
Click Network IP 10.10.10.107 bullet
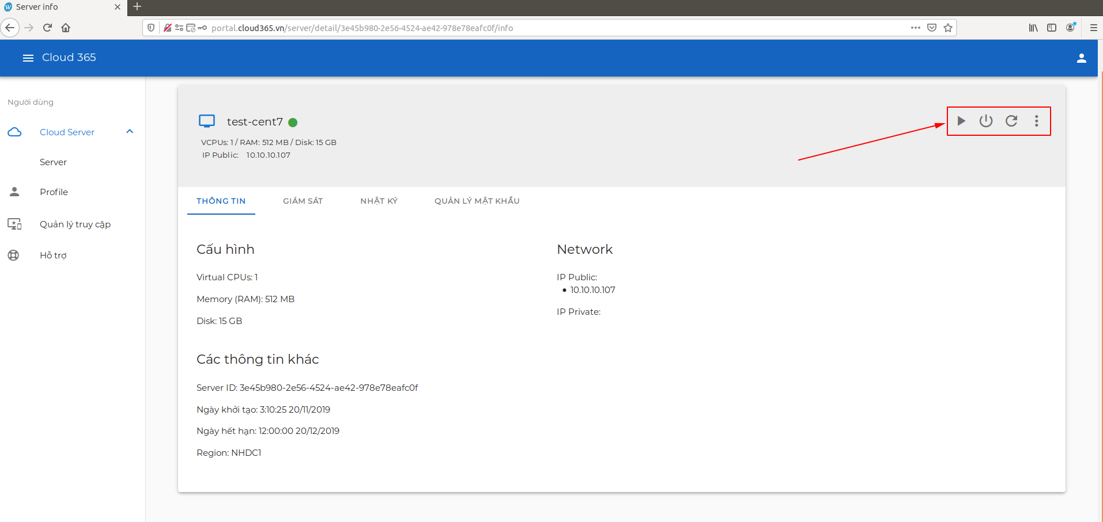tap(592, 290)
